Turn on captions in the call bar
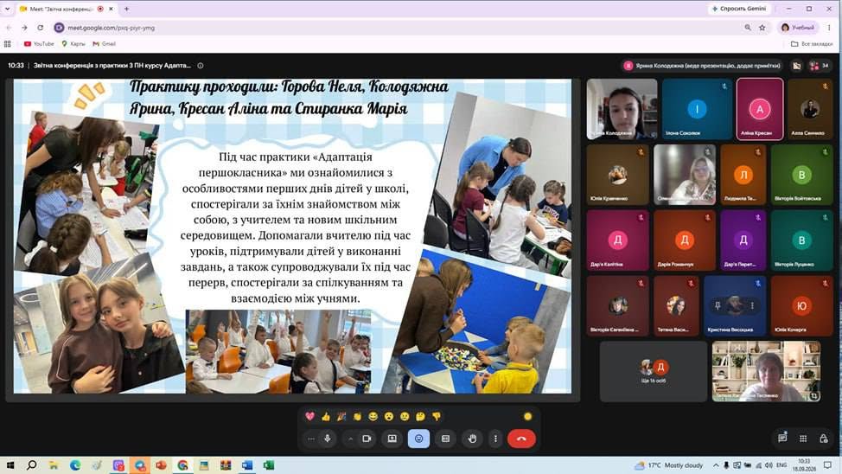This screenshot has width=842, height=474. [x=446, y=439]
